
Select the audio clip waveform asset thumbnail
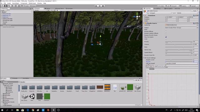(x=107, y=87)
